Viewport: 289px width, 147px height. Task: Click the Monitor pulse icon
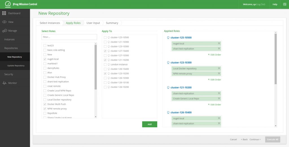click(4, 83)
